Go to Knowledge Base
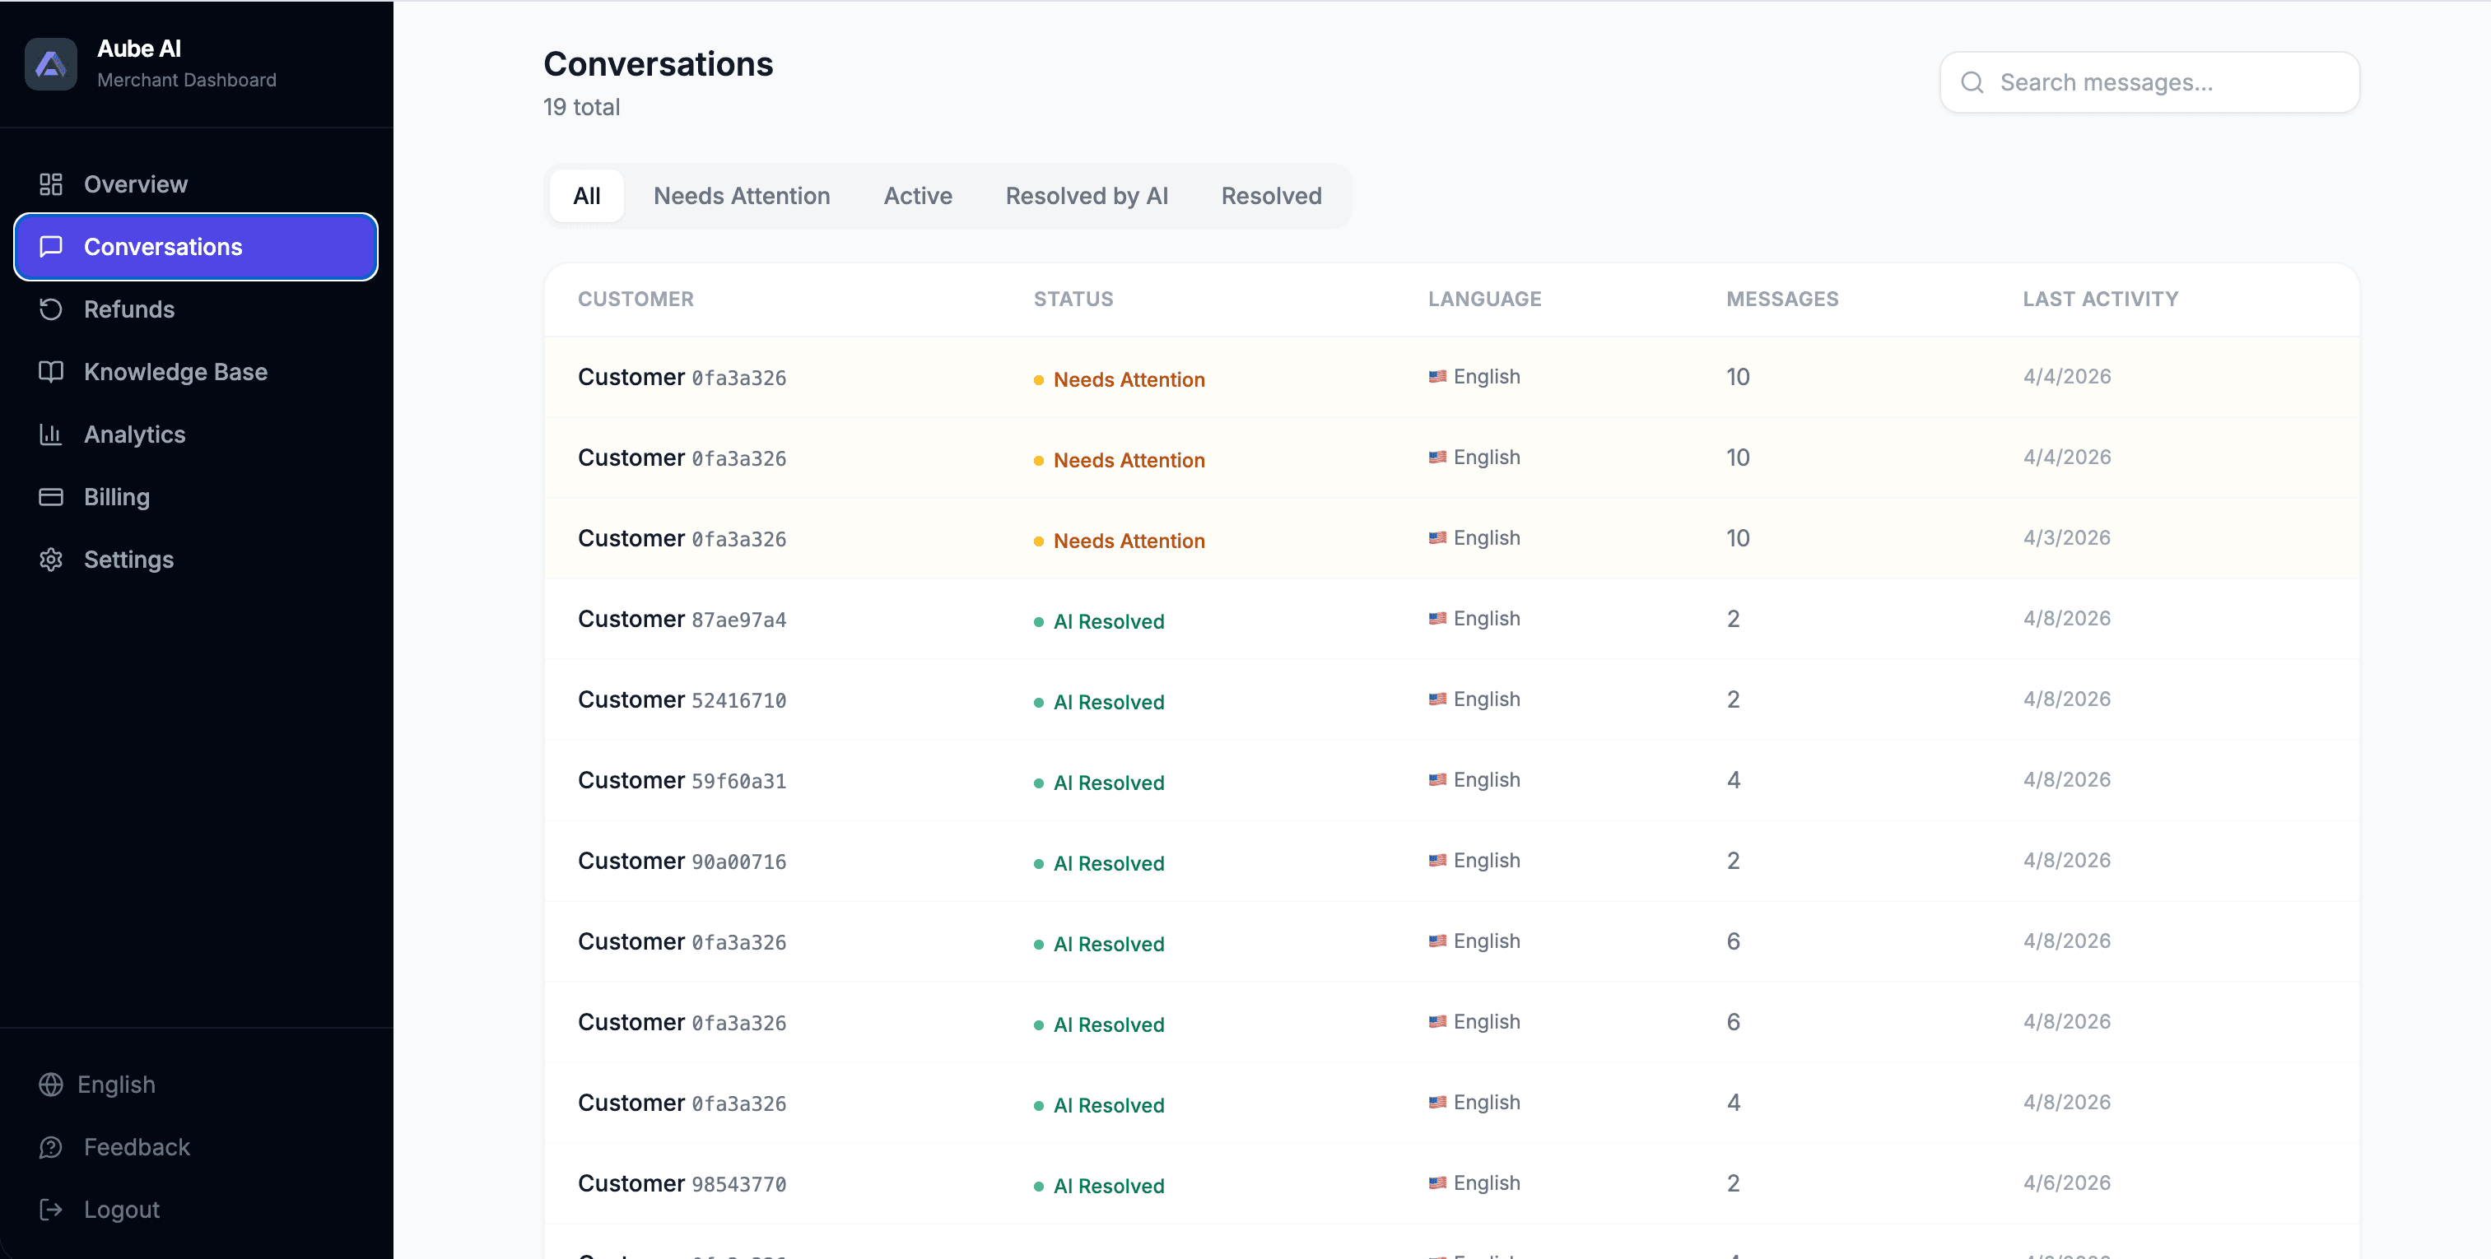Image resolution: width=2491 pixels, height=1259 pixels. [x=196, y=371]
